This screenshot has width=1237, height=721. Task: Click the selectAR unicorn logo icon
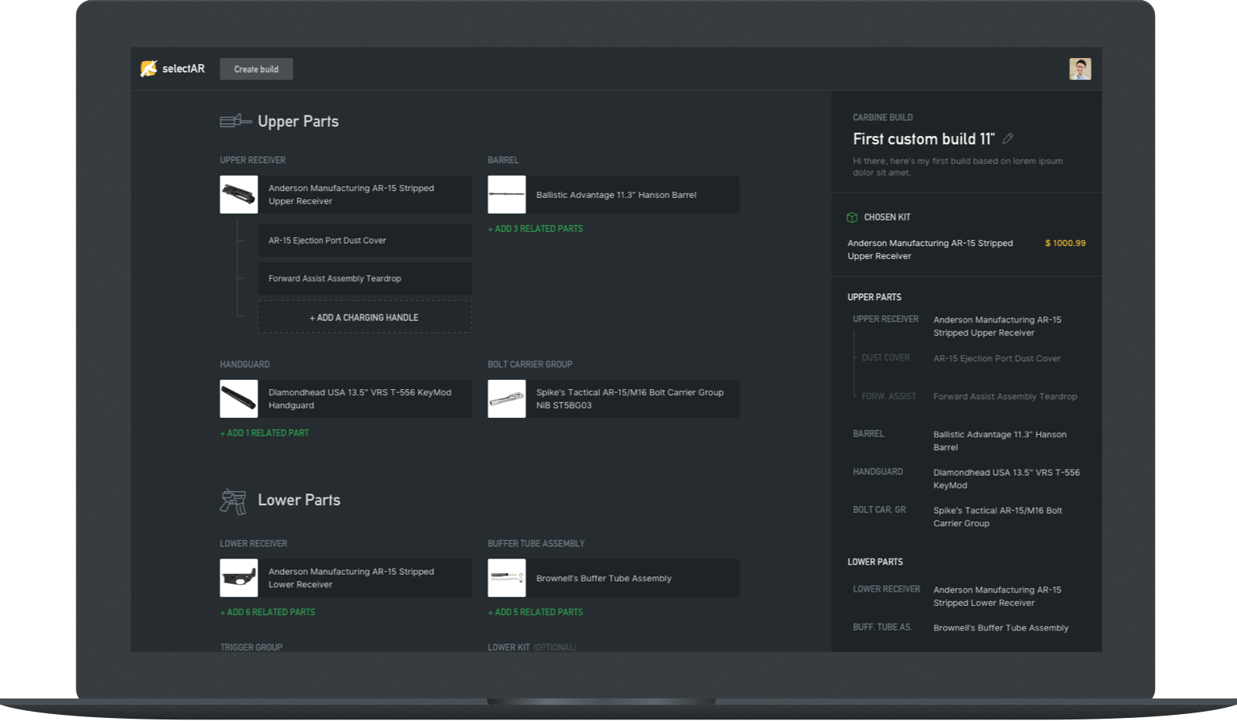click(148, 69)
